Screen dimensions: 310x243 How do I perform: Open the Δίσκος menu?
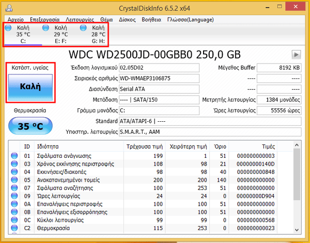(x=127, y=20)
